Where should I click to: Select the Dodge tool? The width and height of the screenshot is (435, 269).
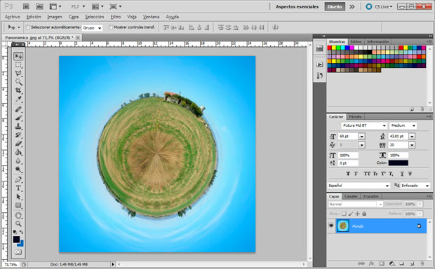18,170
